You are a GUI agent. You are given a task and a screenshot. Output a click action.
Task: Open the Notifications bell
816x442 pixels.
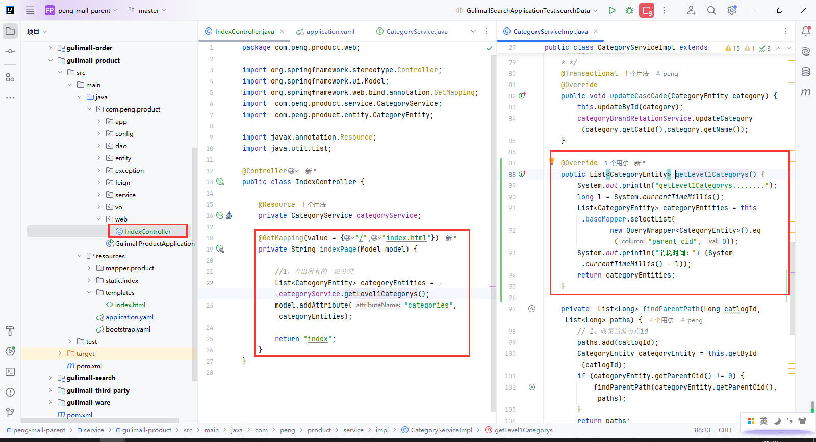(806, 31)
